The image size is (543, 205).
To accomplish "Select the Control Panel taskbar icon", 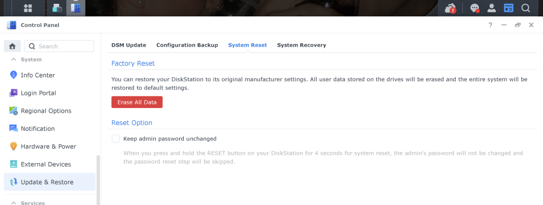I will coord(75,8).
